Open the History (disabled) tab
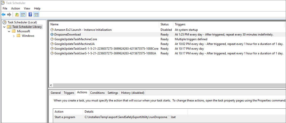The width and height of the screenshot is (286, 123). pos(133,93)
